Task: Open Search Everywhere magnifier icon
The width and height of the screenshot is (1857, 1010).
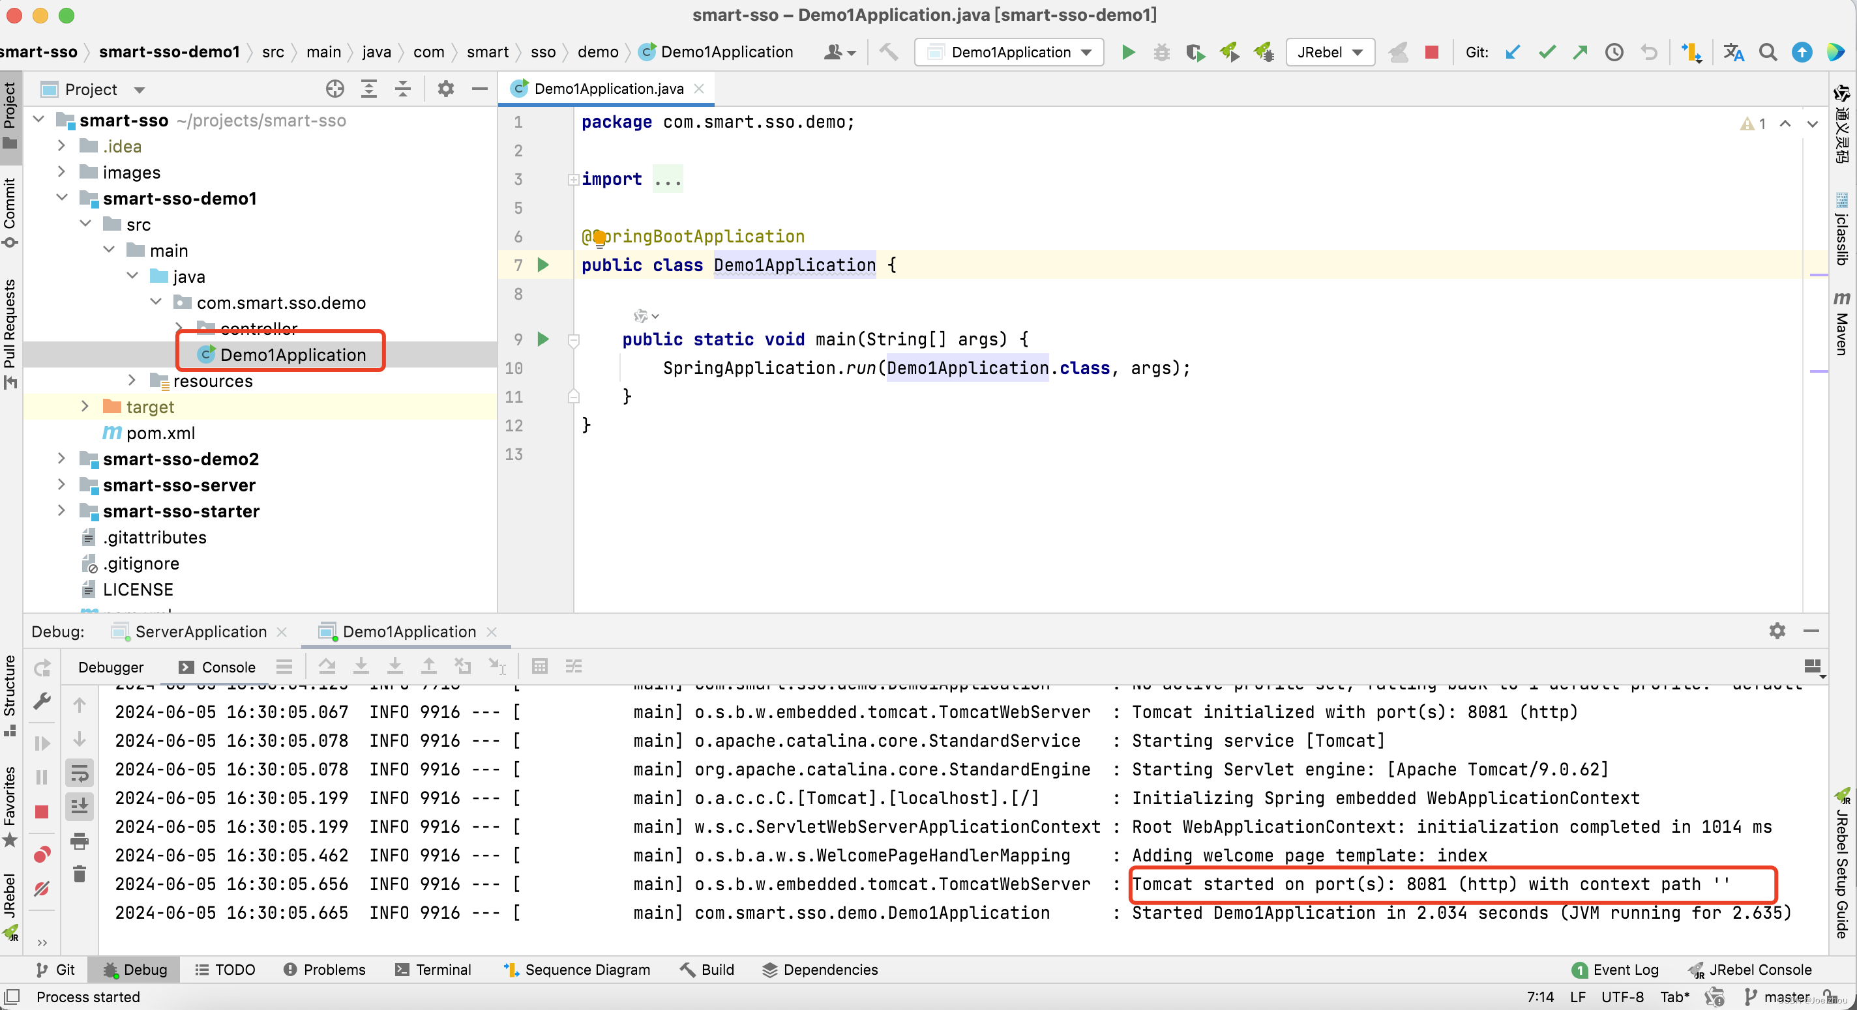Action: [1768, 52]
